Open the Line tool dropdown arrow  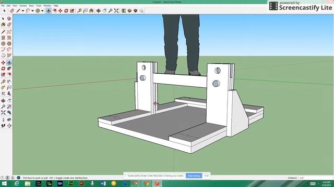pyautogui.click(x=23, y=11)
